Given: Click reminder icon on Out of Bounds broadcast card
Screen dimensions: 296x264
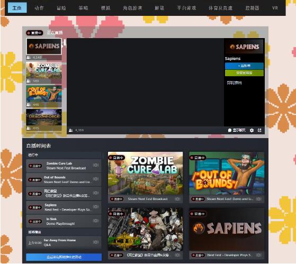Looking at the screenshot, I should [x=258, y=199].
